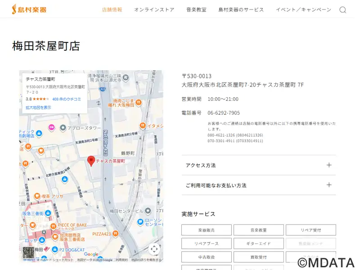Click the 買取受付 service button
360x270 pixels.
[259, 257]
